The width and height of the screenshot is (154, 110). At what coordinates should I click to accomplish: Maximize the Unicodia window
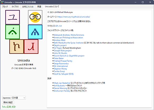point(143,2)
